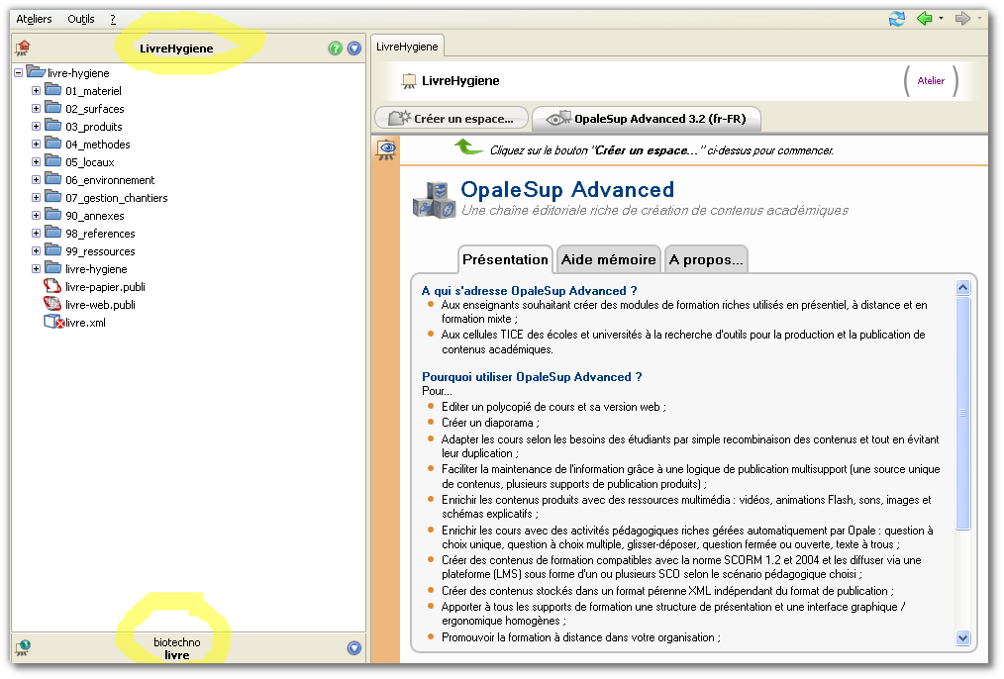Open the back arrow history dropdown
Screen dimensions: 1004x679
(941, 19)
